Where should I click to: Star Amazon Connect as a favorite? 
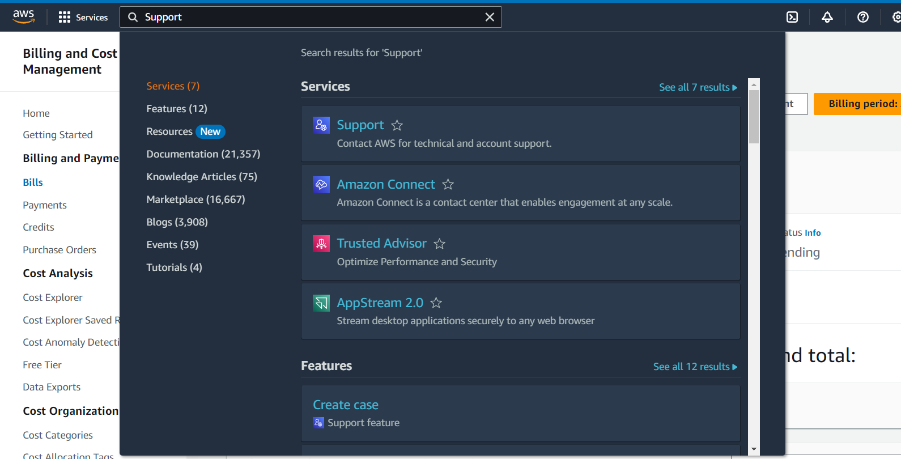448,184
